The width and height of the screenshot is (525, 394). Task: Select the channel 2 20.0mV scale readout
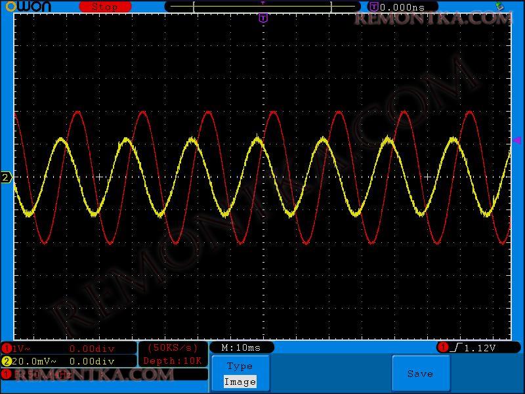(33, 361)
